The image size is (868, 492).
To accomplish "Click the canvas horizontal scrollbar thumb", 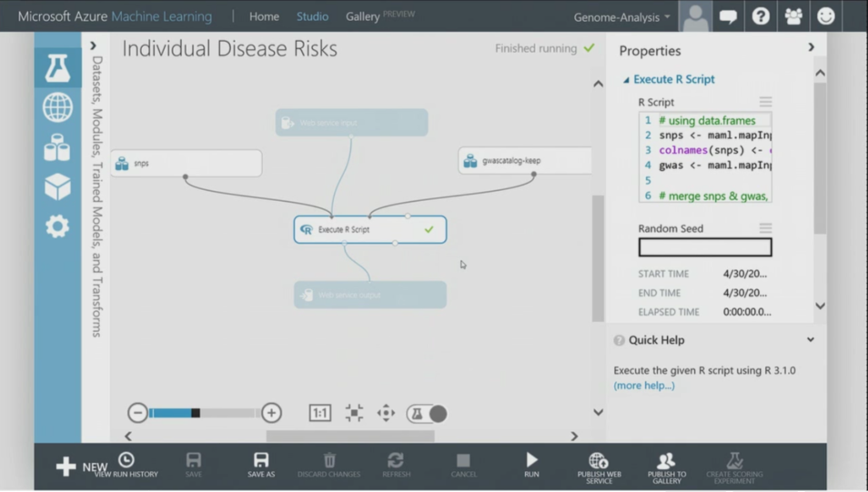I will pos(350,437).
